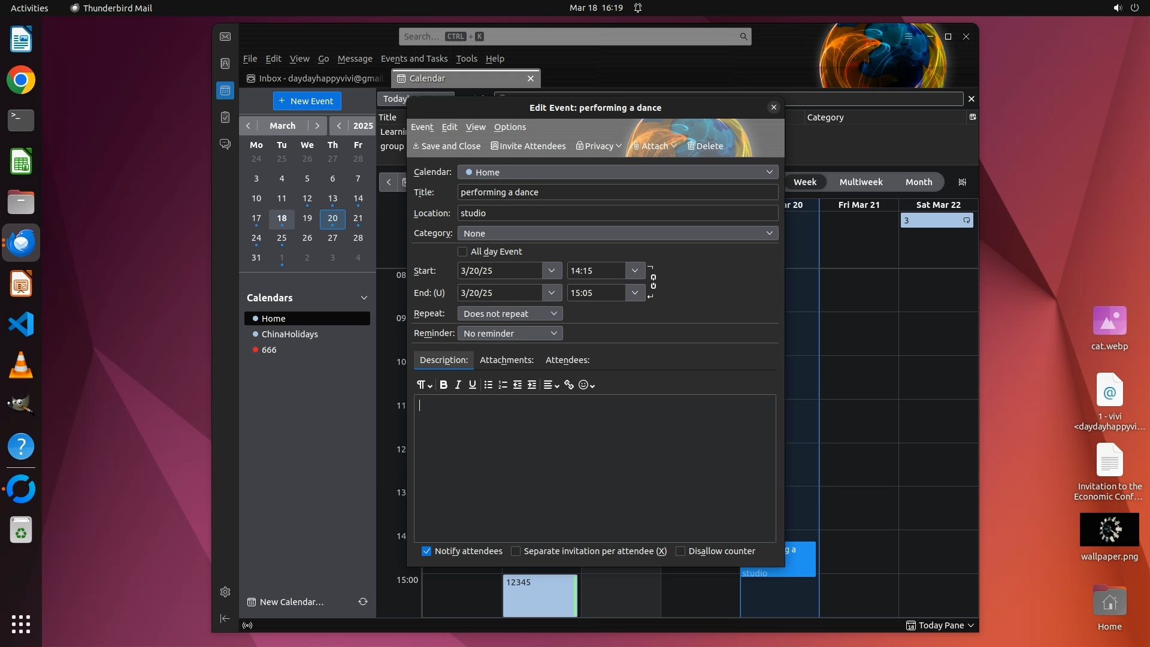This screenshot has height=647, width=1150.
Task: Click the Bold formatting icon
Action: tap(443, 385)
